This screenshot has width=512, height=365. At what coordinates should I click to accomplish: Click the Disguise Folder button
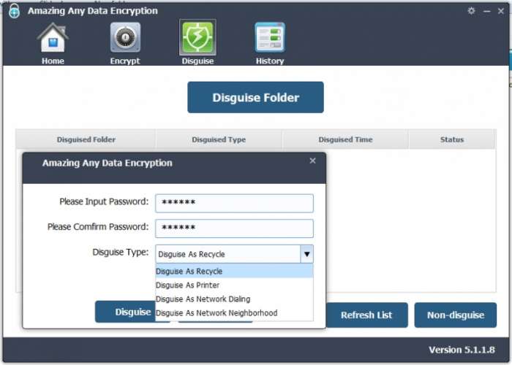tap(255, 97)
